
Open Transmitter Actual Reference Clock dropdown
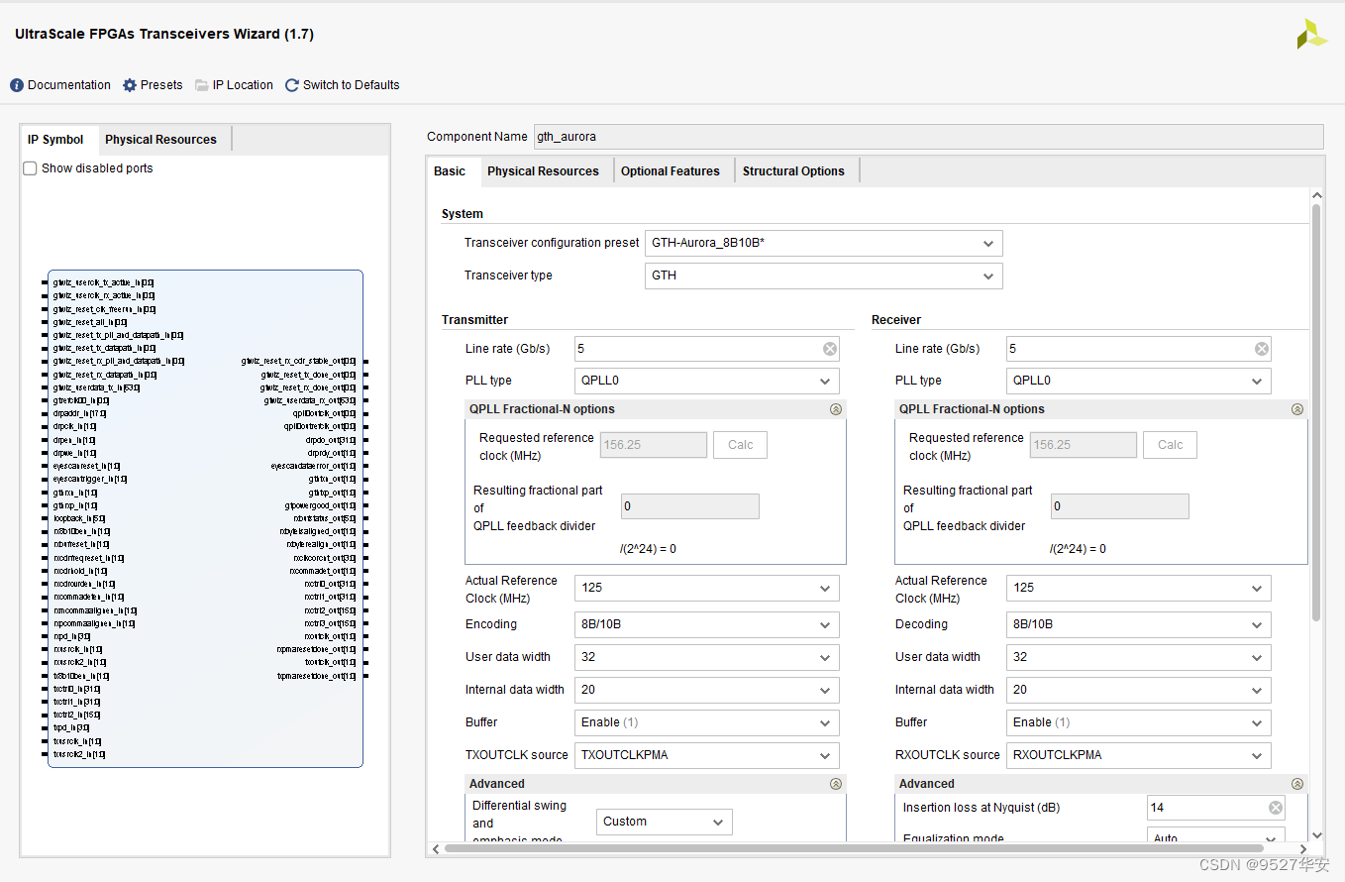707,588
